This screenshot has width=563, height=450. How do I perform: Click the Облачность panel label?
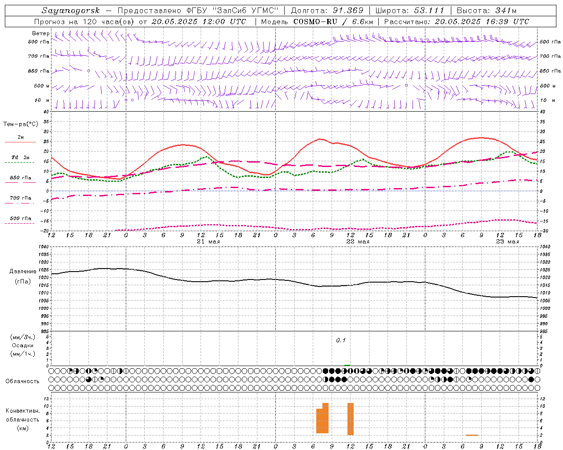click(22, 381)
